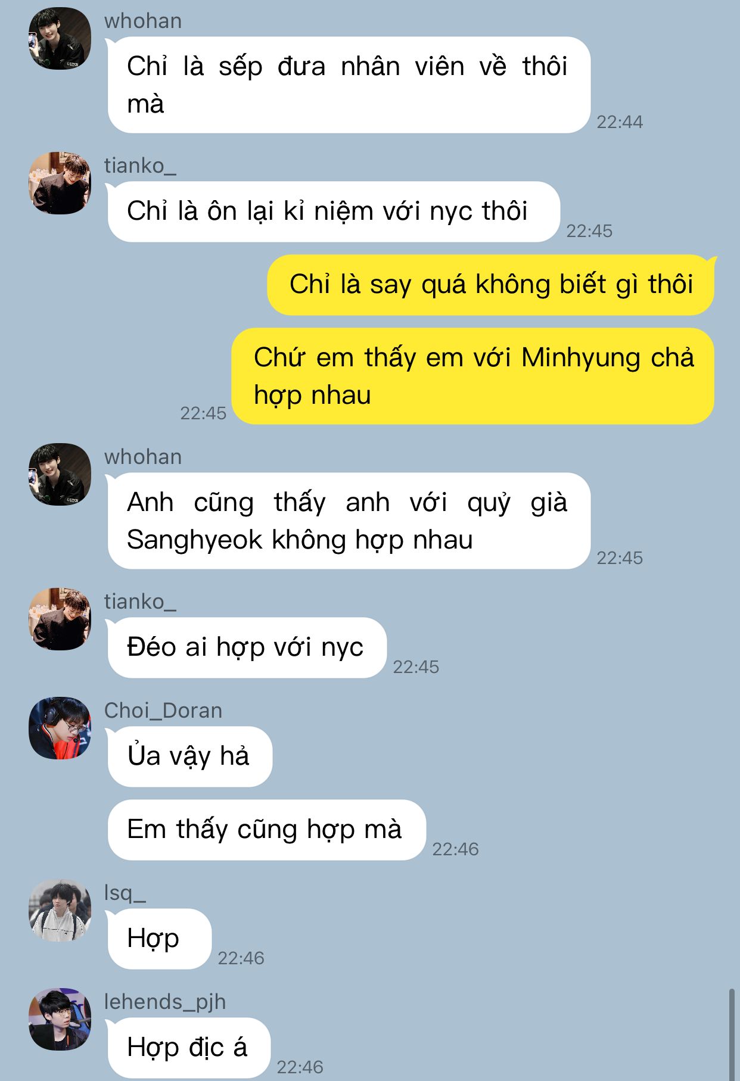View Choi_Doran's profile picture
The image size is (740, 1081).
pyautogui.click(x=60, y=728)
